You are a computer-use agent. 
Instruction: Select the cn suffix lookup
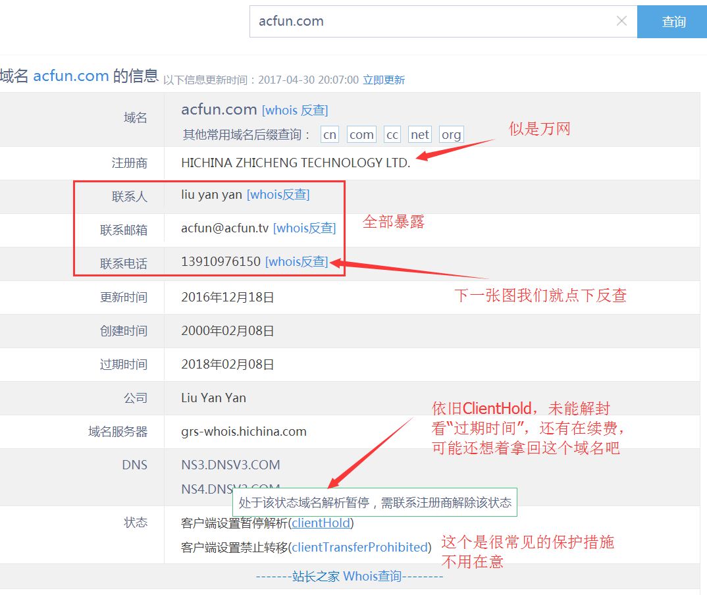pos(330,134)
